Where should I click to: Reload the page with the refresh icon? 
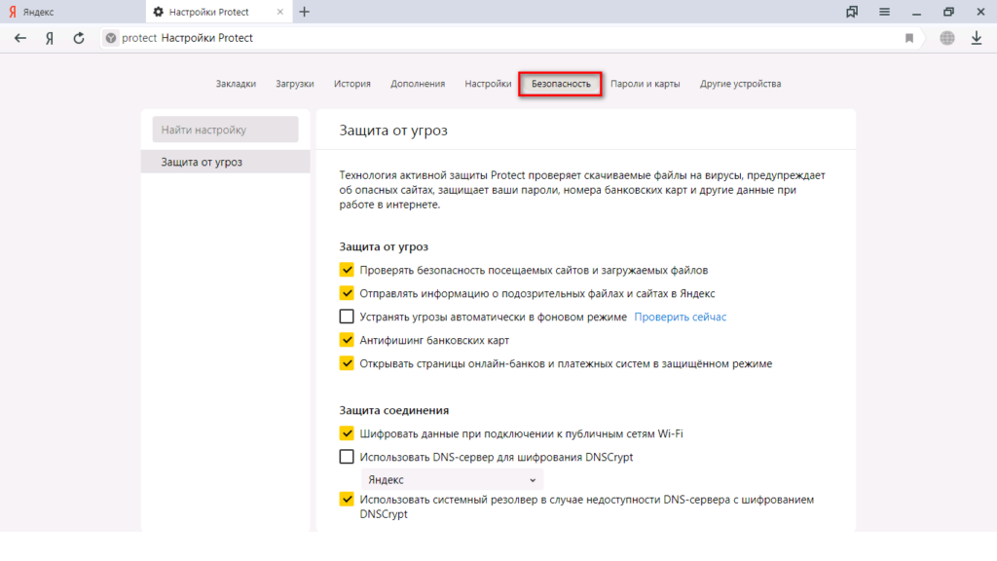click(79, 38)
